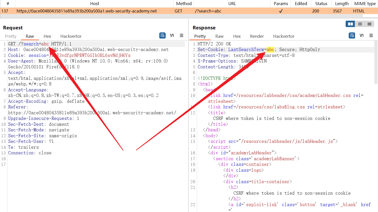Click status value 200 in history row
Screen dimensions: 378x212
click(316, 11)
